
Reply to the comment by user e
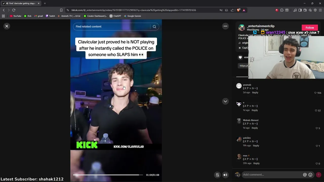click(255, 110)
